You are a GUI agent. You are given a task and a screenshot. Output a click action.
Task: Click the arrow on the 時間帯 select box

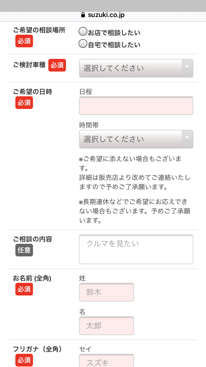tap(187, 139)
